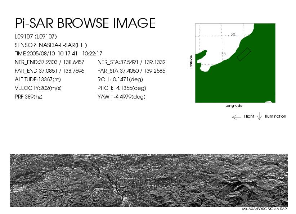Click the Longitude axis label
The width and height of the screenshot is (296, 214).
(234, 106)
